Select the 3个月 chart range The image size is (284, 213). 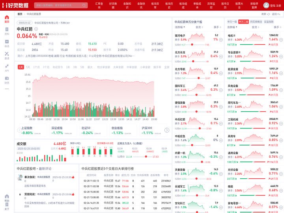click(46, 67)
